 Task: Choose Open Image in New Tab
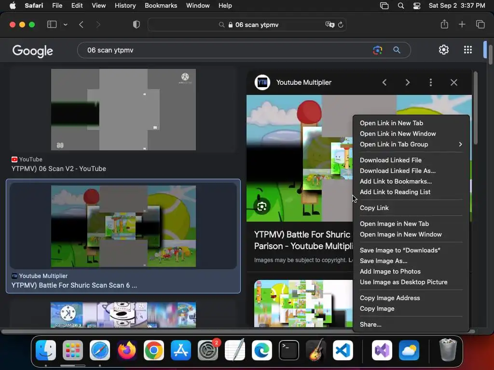point(394,224)
